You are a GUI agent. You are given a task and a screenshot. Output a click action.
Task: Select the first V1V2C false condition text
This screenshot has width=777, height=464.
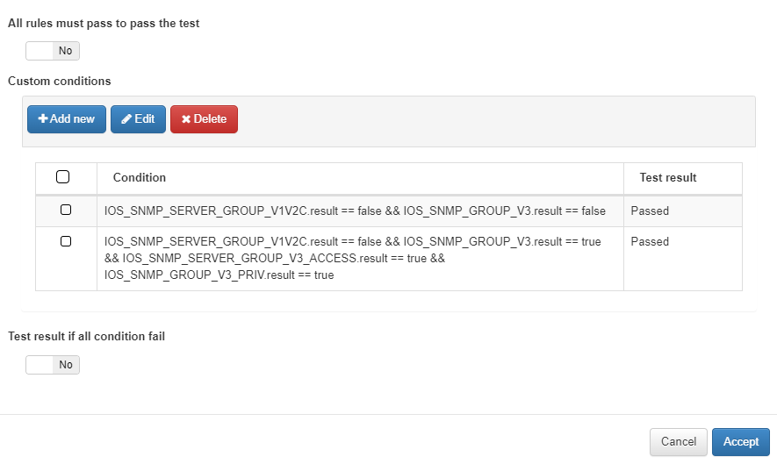coord(355,211)
